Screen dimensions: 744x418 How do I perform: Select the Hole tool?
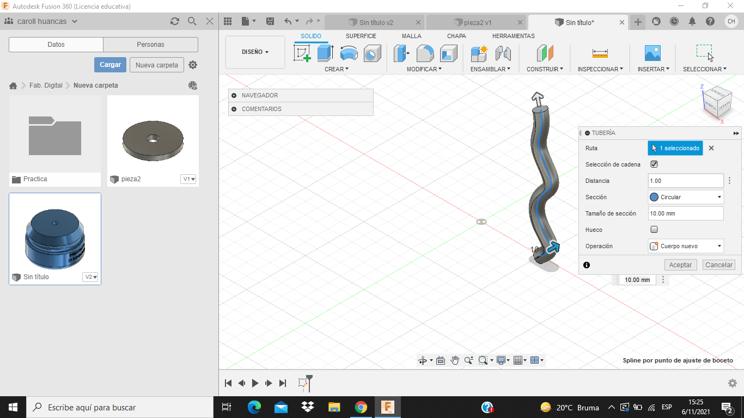[x=372, y=53]
